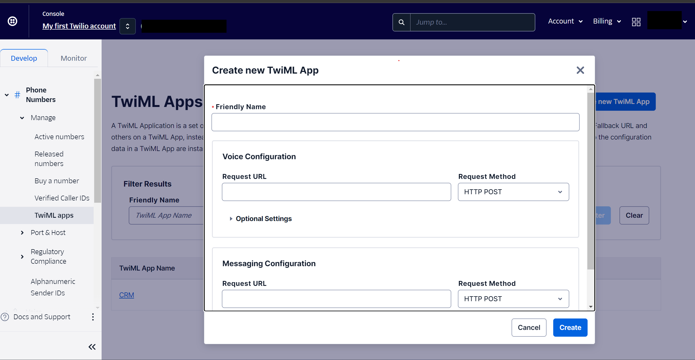This screenshot has width=695, height=360.
Task: Switch to the Monitor tab
Action: tap(73, 58)
